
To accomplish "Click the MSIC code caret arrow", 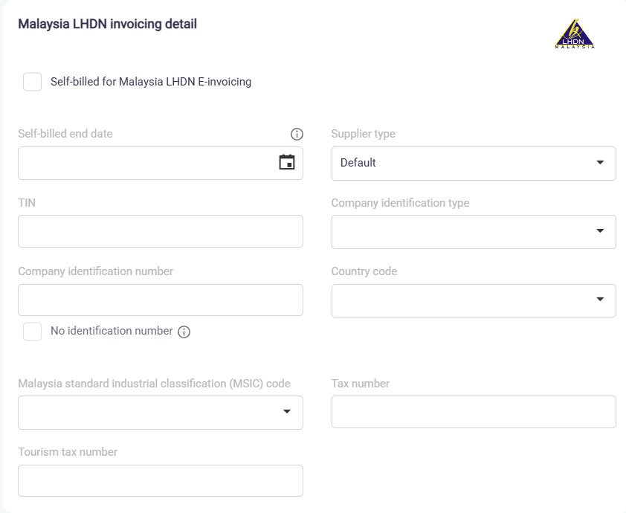I will 287,412.
